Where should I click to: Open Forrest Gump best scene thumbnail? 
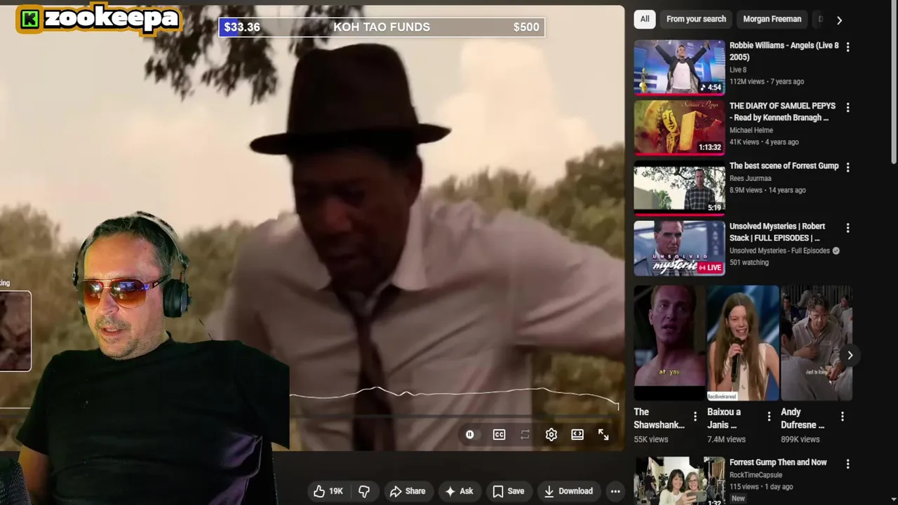coord(679,188)
